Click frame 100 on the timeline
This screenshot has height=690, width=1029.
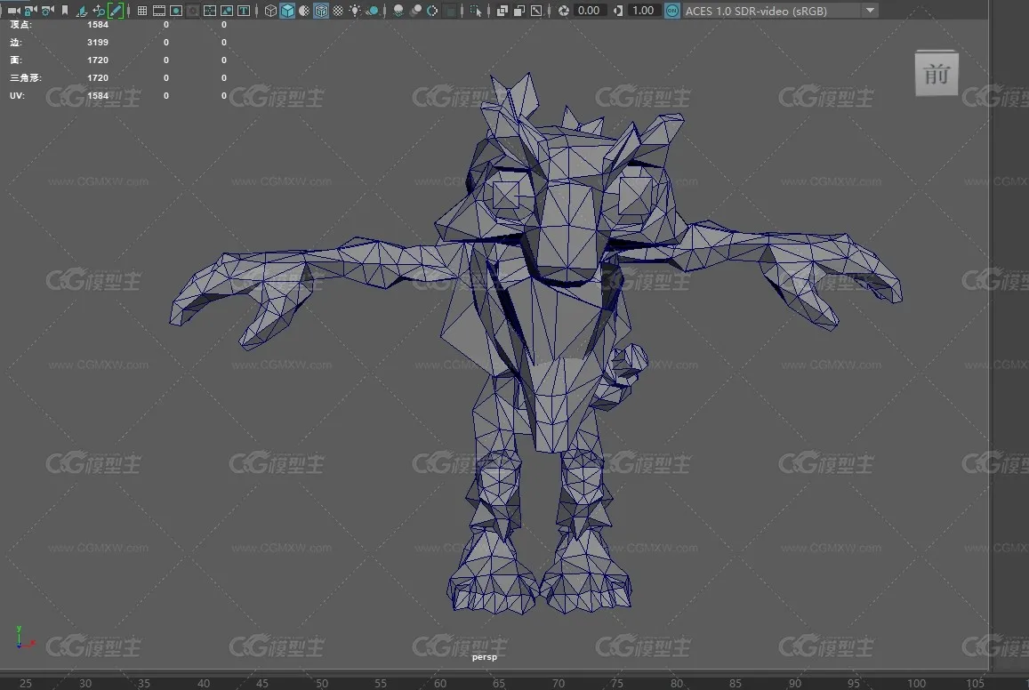[917, 683]
